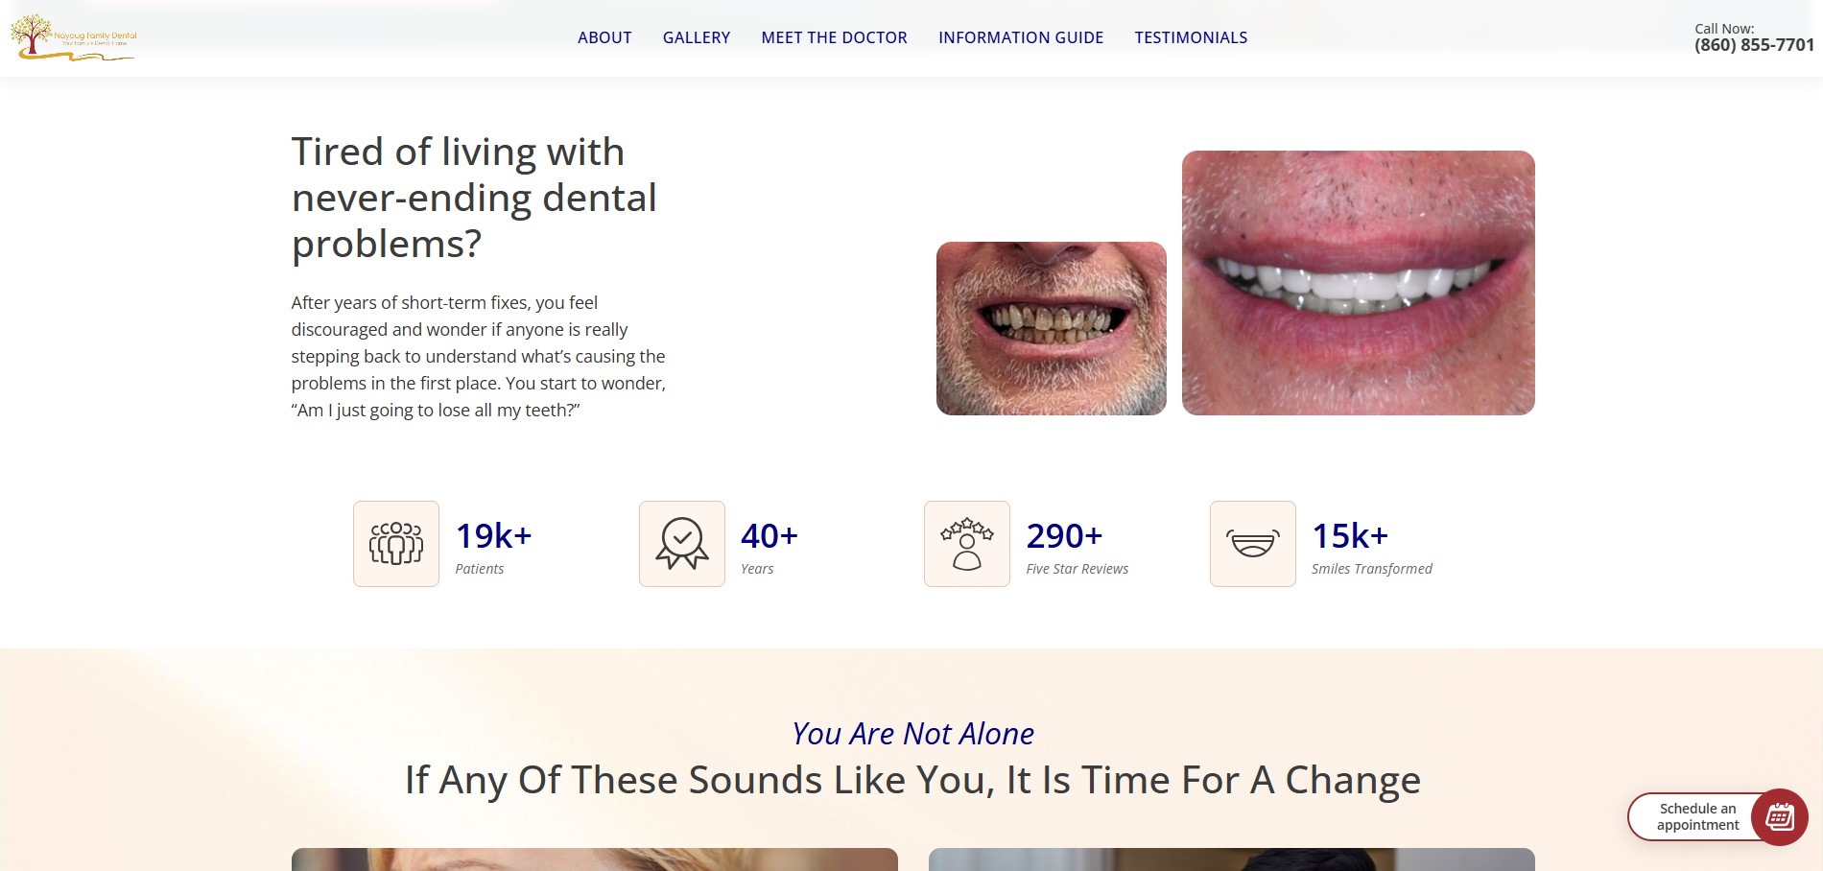Image resolution: width=1823 pixels, height=871 pixels.
Task: Navigate to the GALLERY section
Action: click(696, 37)
